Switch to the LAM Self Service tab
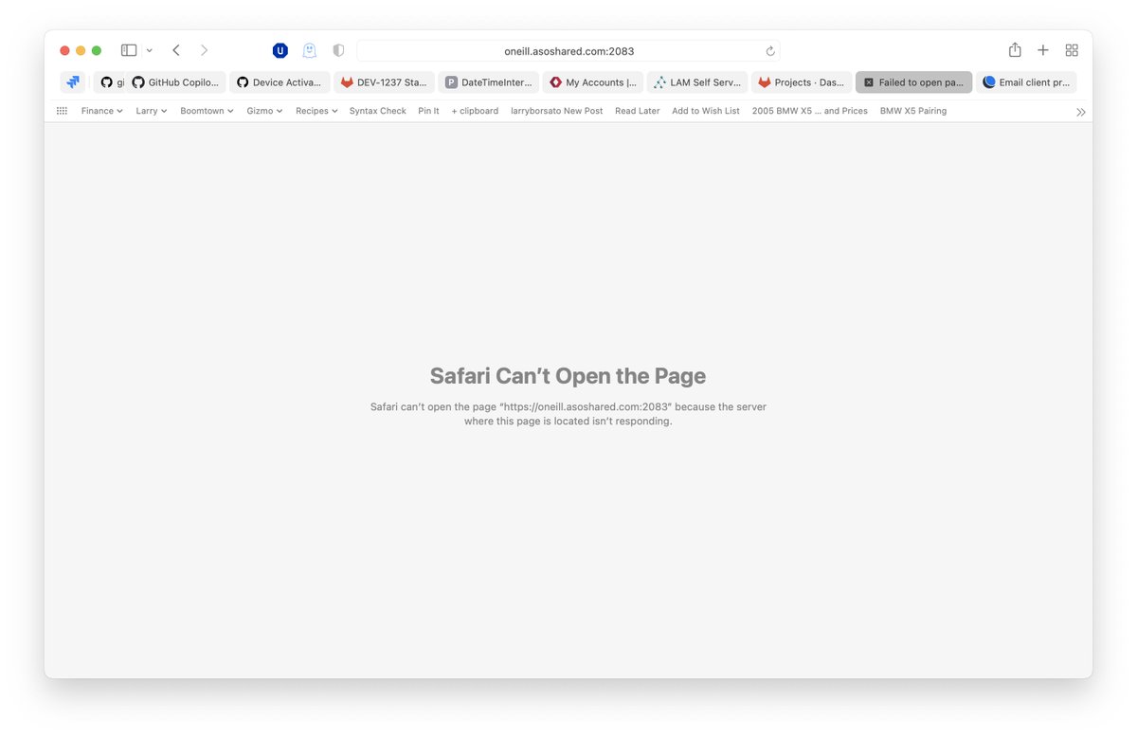 (x=696, y=82)
